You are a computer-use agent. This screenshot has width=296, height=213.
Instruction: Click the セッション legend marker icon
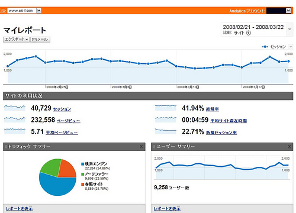tap(265, 47)
